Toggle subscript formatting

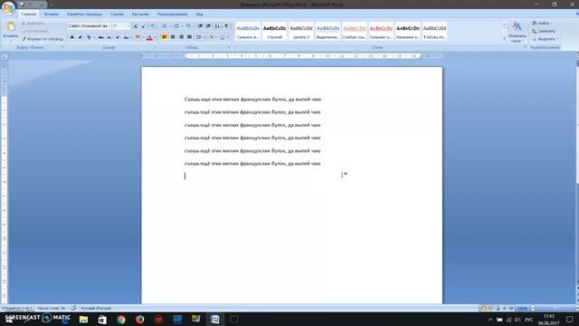coord(109,37)
